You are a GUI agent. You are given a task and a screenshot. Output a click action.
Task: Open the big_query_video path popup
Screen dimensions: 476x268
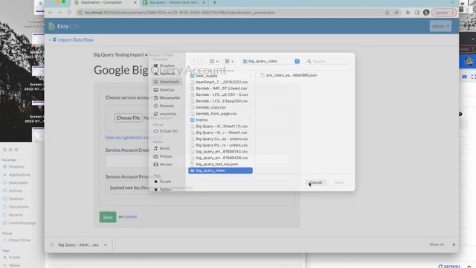271,61
